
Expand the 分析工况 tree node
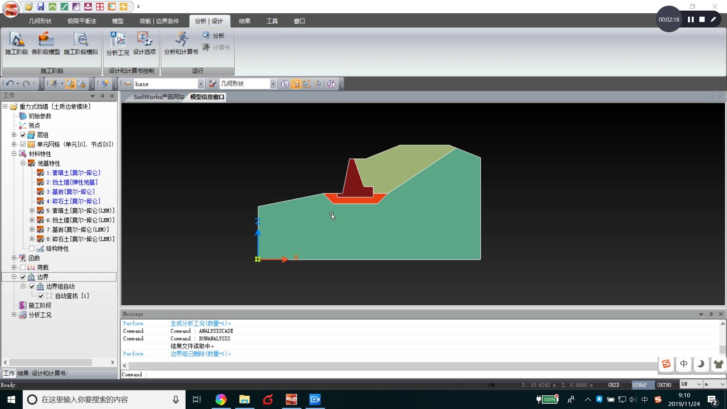click(x=14, y=315)
